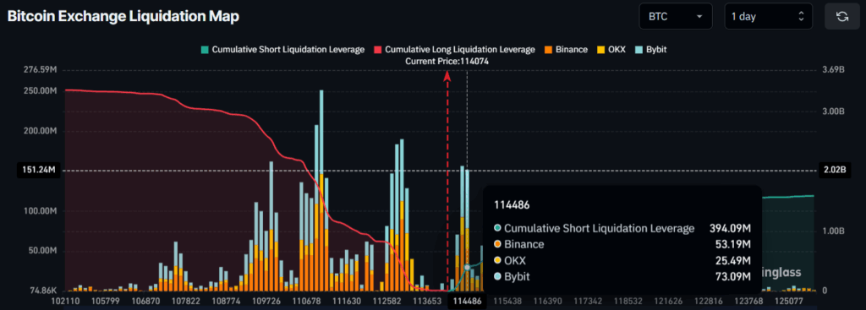Viewport: 866px width, 310px height.
Task: Click the hovered point on short liquidation curve
Action: coord(467,267)
